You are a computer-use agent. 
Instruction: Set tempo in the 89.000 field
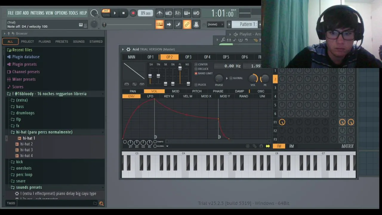click(x=146, y=13)
